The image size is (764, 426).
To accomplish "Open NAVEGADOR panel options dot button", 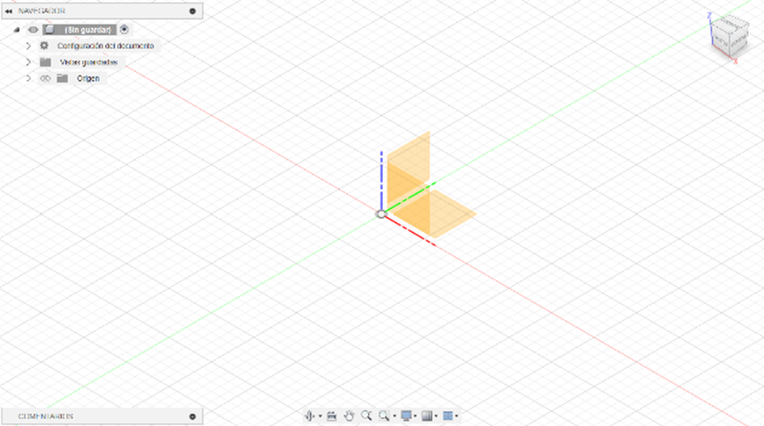I will pos(192,10).
